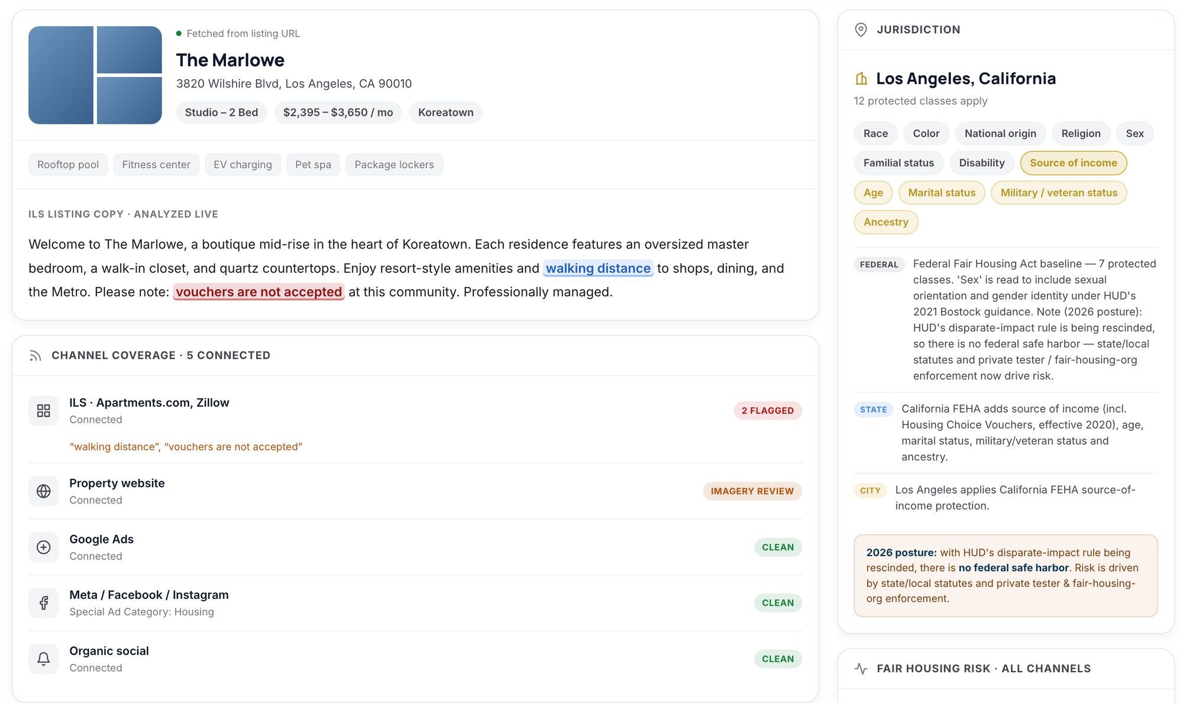The width and height of the screenshot is (1183, 703).
Task: Select the 'Sex' protected class chip
Action: tap(1134, 133)
